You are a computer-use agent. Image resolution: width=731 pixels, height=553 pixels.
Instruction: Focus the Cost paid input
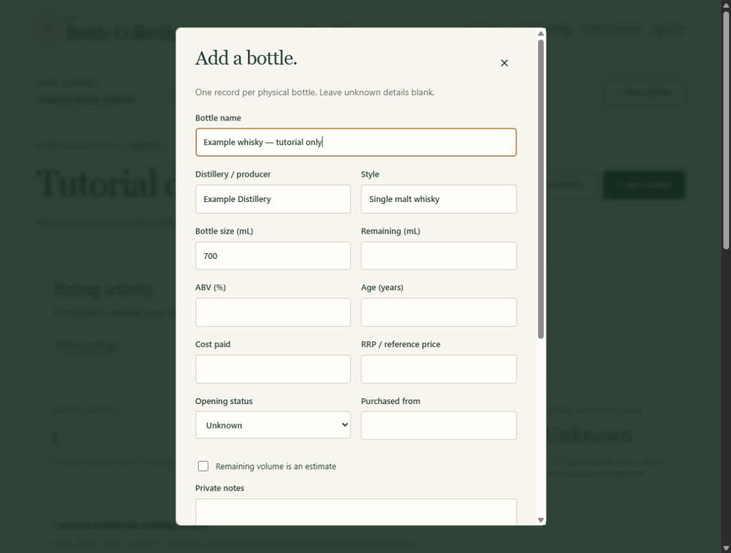click(x=273, y=369)
